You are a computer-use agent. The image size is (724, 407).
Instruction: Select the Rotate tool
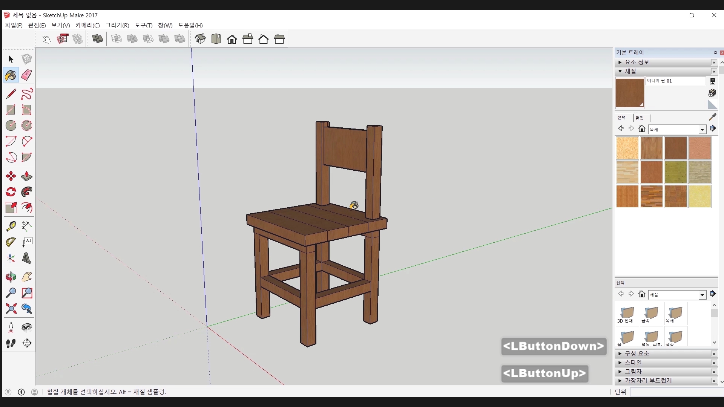click(x=11, y=192)
